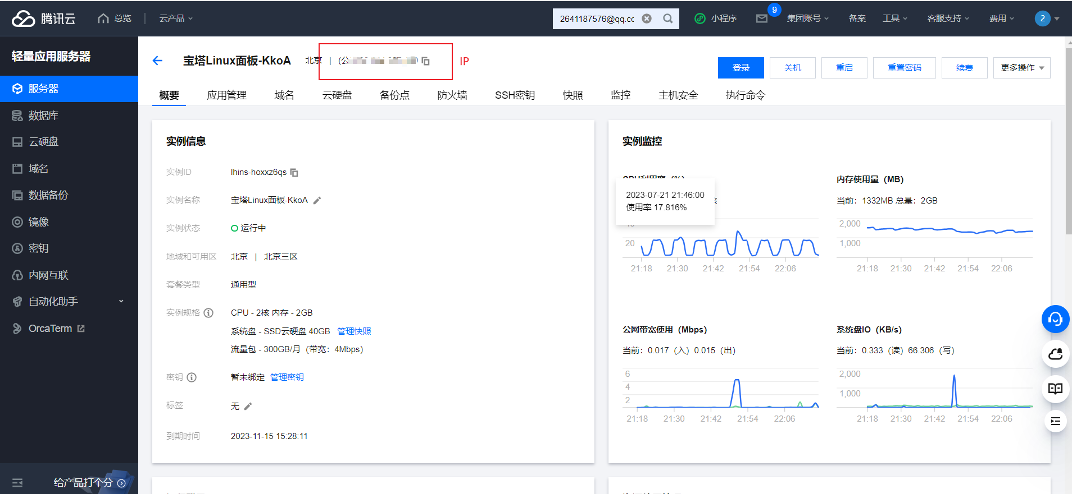The height and width of the screenshot is (494, 1072).
Task: Click the 重启 button
Action: click(844, 68)
